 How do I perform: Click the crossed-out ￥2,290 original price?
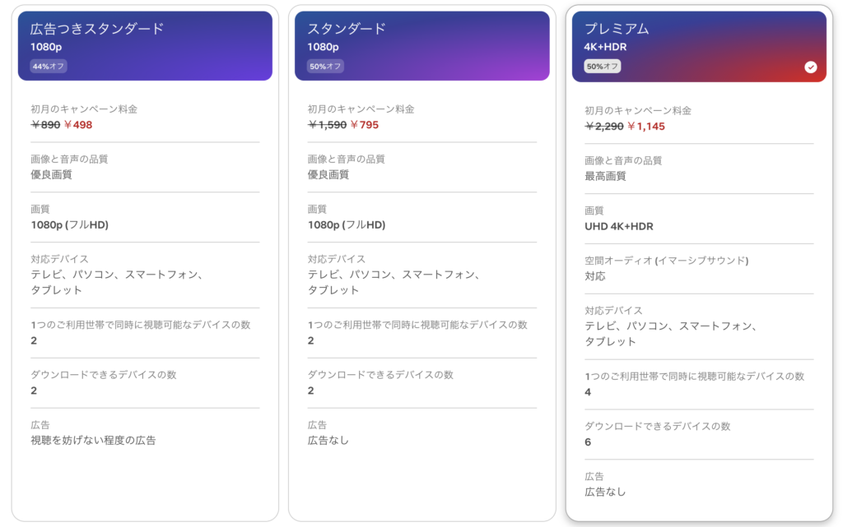(x=604, y=127)
